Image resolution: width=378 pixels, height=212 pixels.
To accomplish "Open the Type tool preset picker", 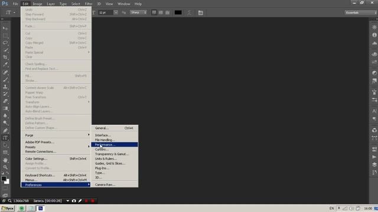I will pos(10,12).
